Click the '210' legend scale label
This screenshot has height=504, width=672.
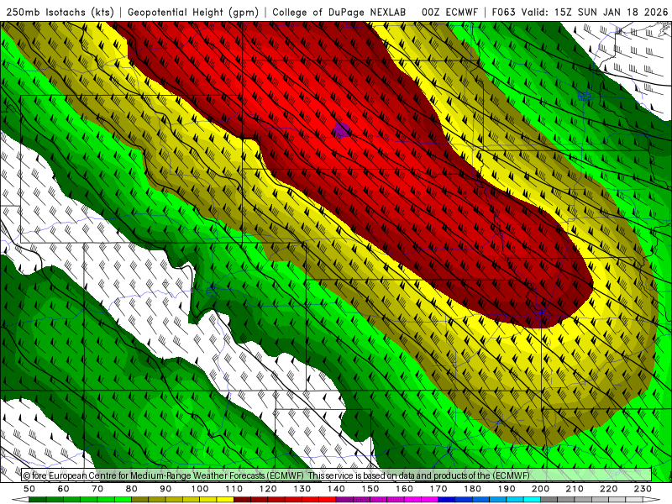(575, 489)
